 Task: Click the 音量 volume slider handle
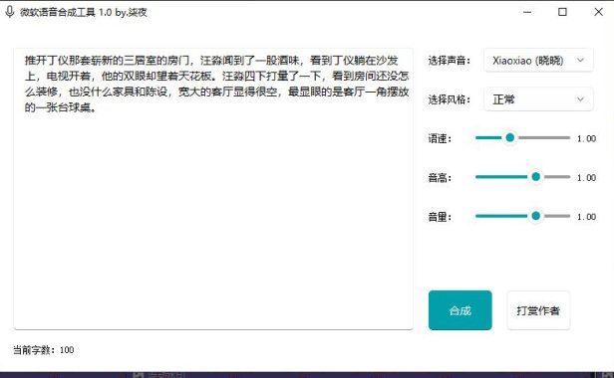535,216
